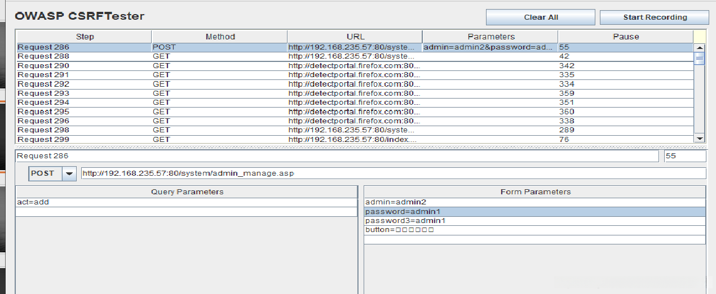Click the admin=admin2 form parameter
The width and height of the screenshot is (716, 294).
(x=534, y=202)
